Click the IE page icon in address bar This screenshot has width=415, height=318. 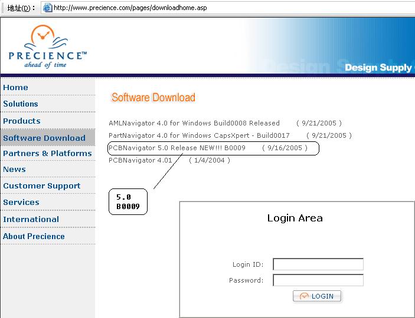pos(47,8)
